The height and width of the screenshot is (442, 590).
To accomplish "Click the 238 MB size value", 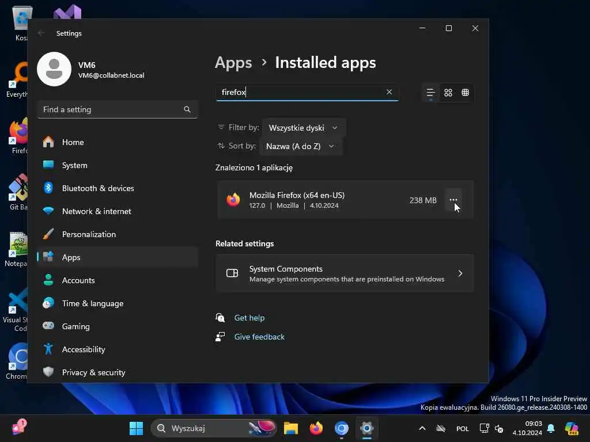I will [x=423, y=200].
